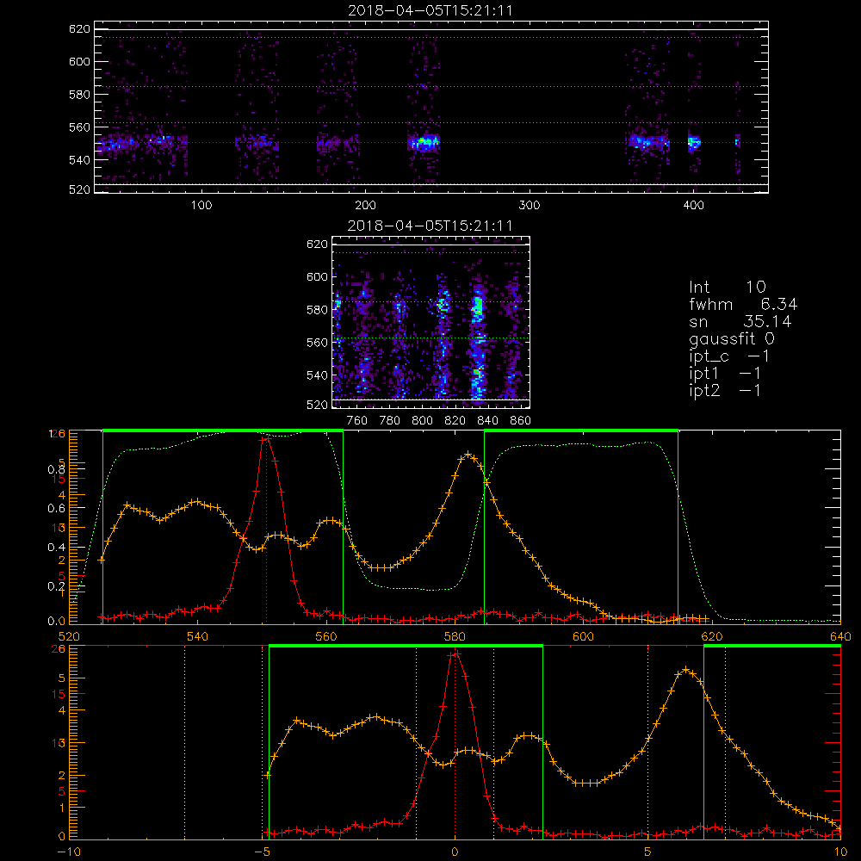The width and height of the screenshot is (861, 861).
Task: Select the 'gaussfit 0' readout line
Action: coord(732,338)
